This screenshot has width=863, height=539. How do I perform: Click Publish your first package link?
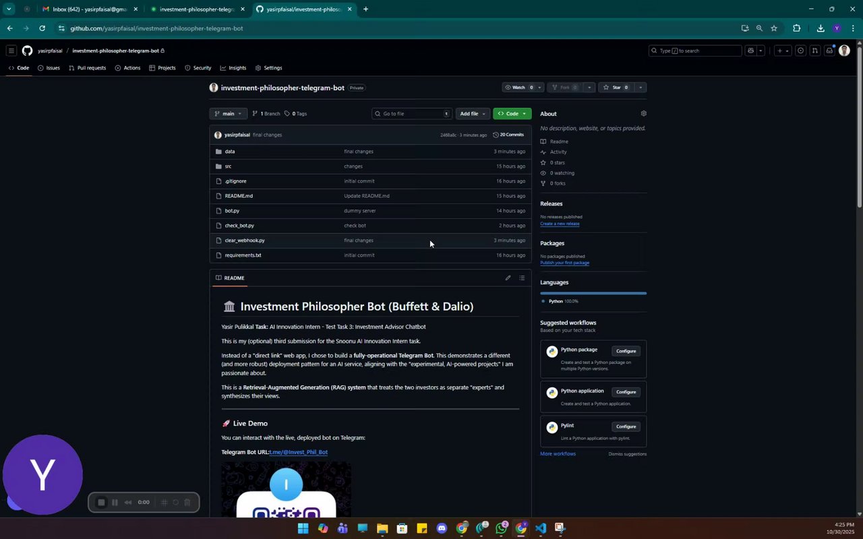tap(564, 263)
